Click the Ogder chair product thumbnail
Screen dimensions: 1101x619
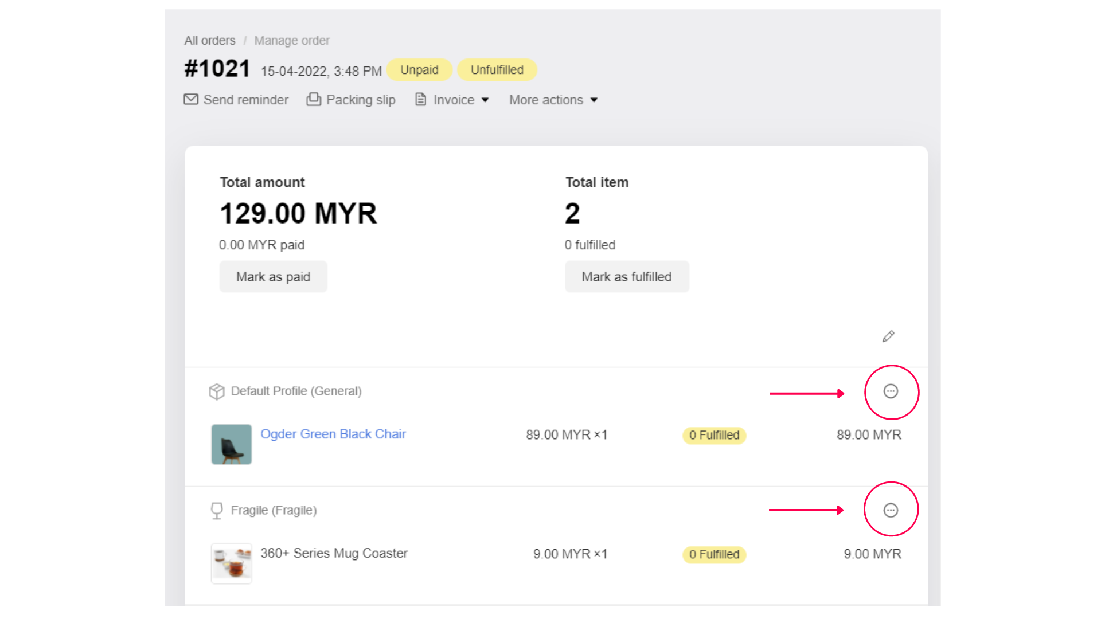(232, 444)
